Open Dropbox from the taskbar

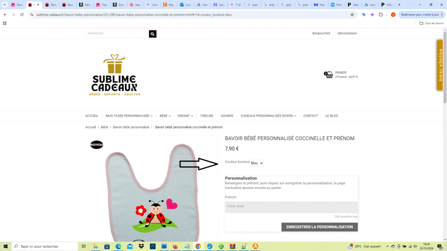coord(141,247)
